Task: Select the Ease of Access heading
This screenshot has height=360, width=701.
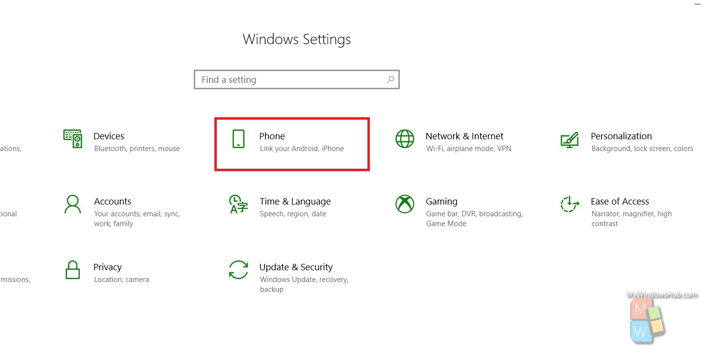Action: click(x=620, y=201)
